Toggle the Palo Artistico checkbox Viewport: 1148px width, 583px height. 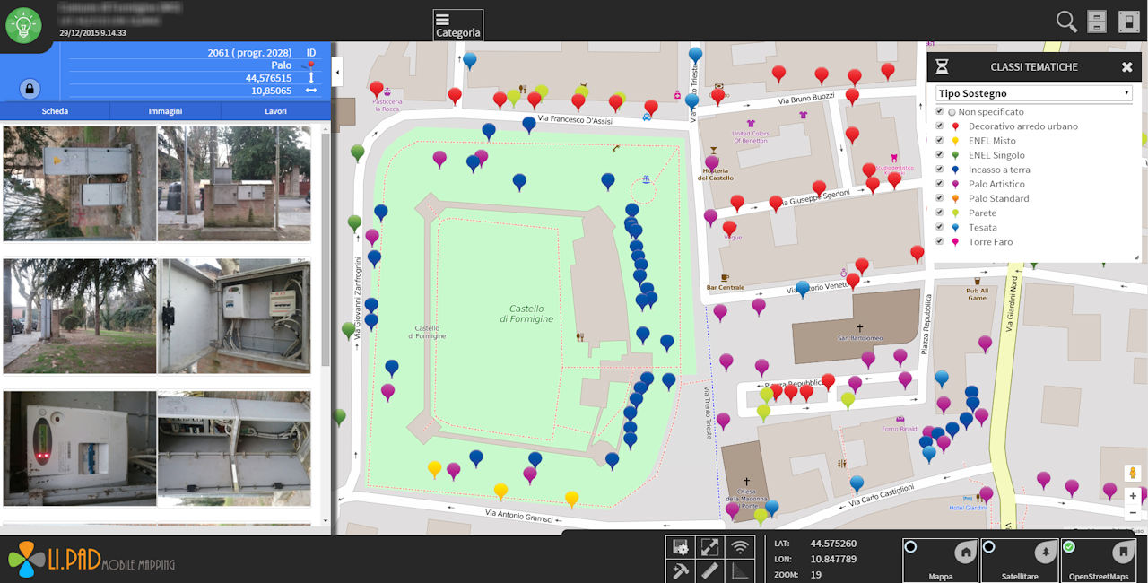[x=940, y=184]
